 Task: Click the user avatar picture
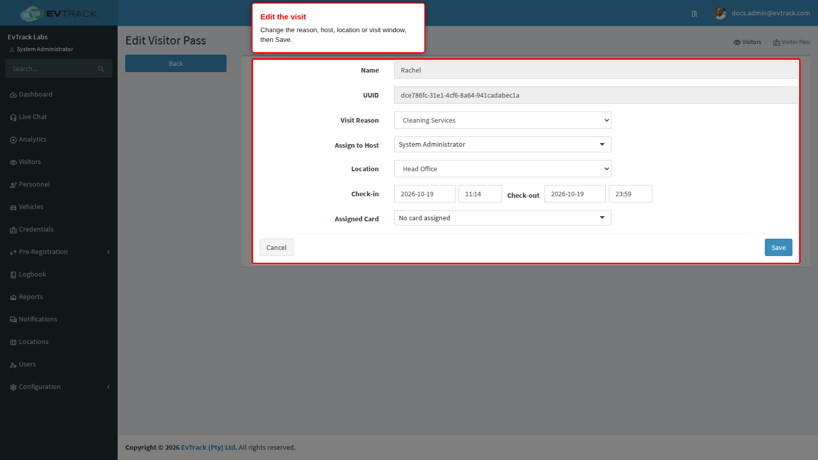click(720, 13)
